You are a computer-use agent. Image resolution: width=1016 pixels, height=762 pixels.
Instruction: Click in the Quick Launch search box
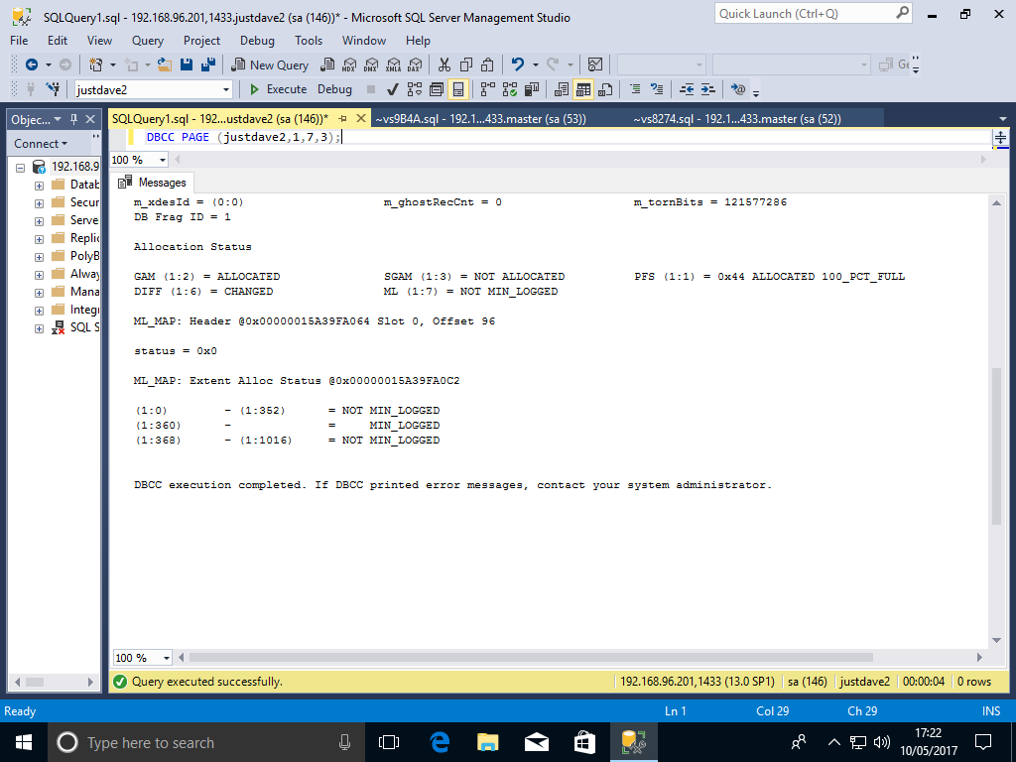(x=804, y=14)
